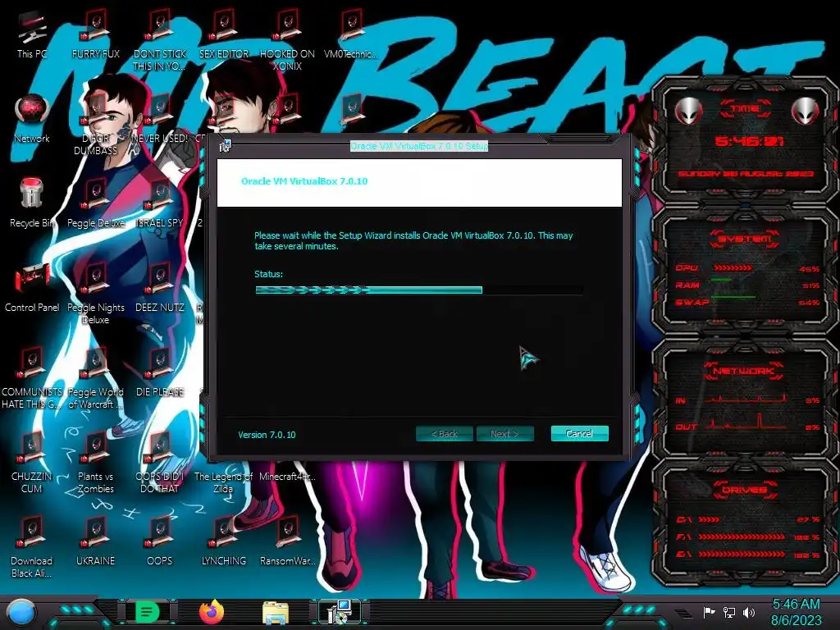840x630 pixels.
Task: Click the Status: label in the installer
Action: tap(268, 274)
